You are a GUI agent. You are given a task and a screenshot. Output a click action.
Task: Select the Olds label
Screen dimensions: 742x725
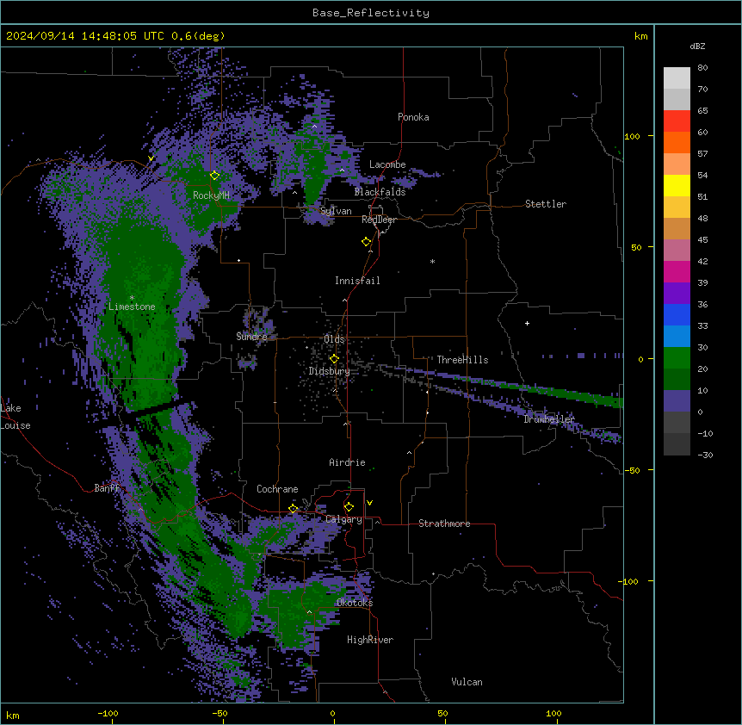pyautogui.click(x=334, y=339)
